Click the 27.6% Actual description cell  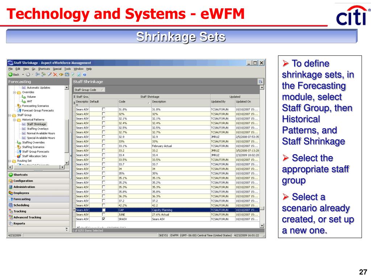click(181, 215)
